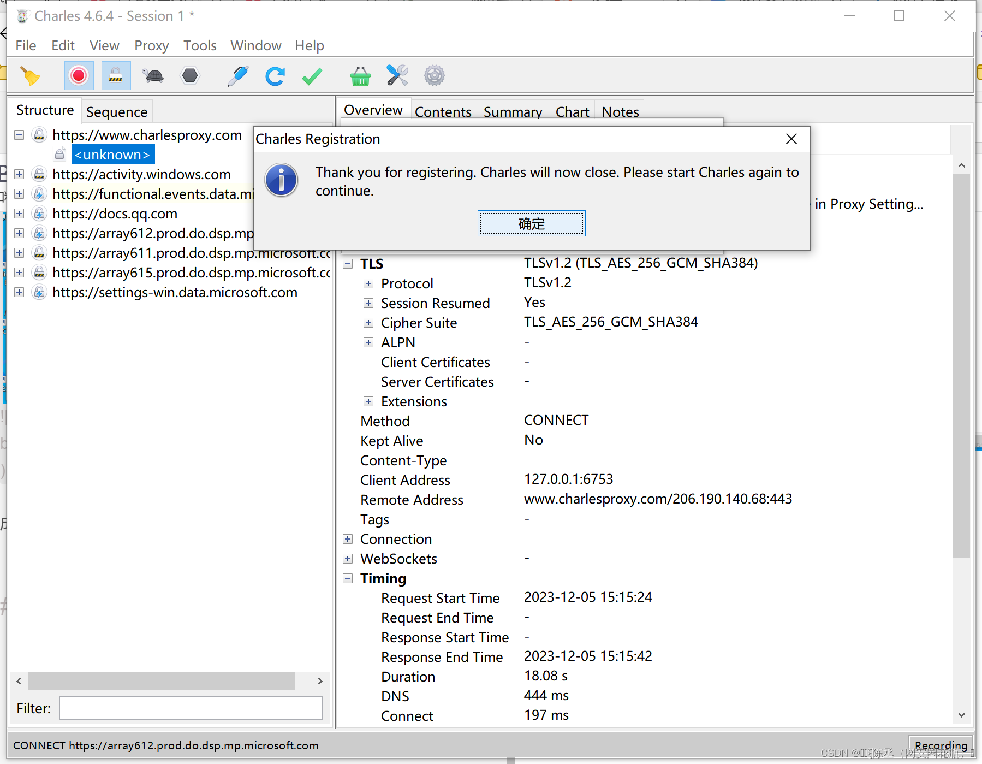Switch to the Sequence tab
This screenshot has width=982, height=764.
[x=117, y=112]
